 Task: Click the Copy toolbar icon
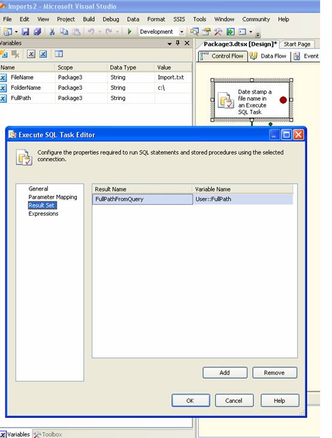64,32
